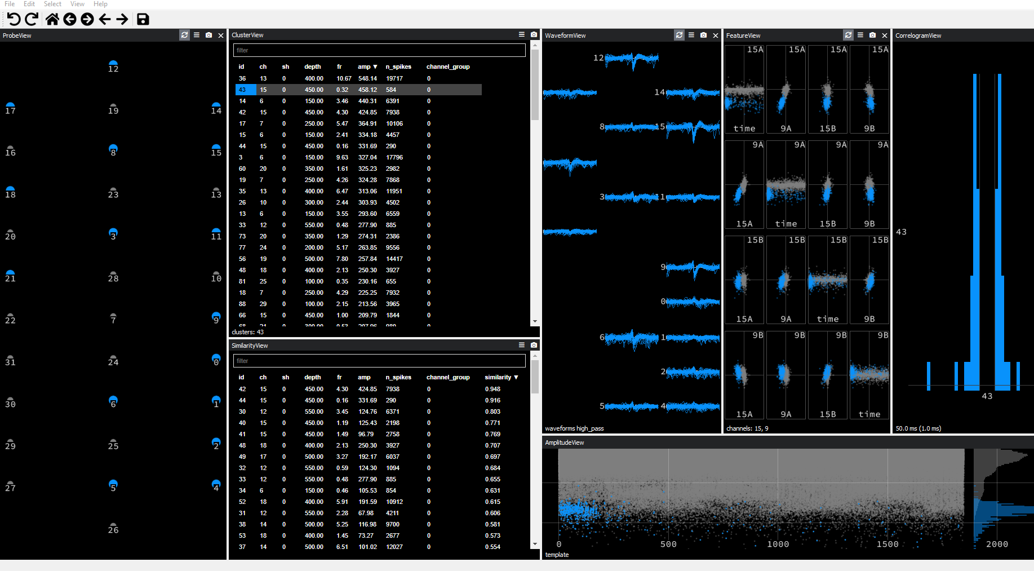The height and width of the screenshot is (571, 1034).
Task: Undo the last action
Action: 14,19
